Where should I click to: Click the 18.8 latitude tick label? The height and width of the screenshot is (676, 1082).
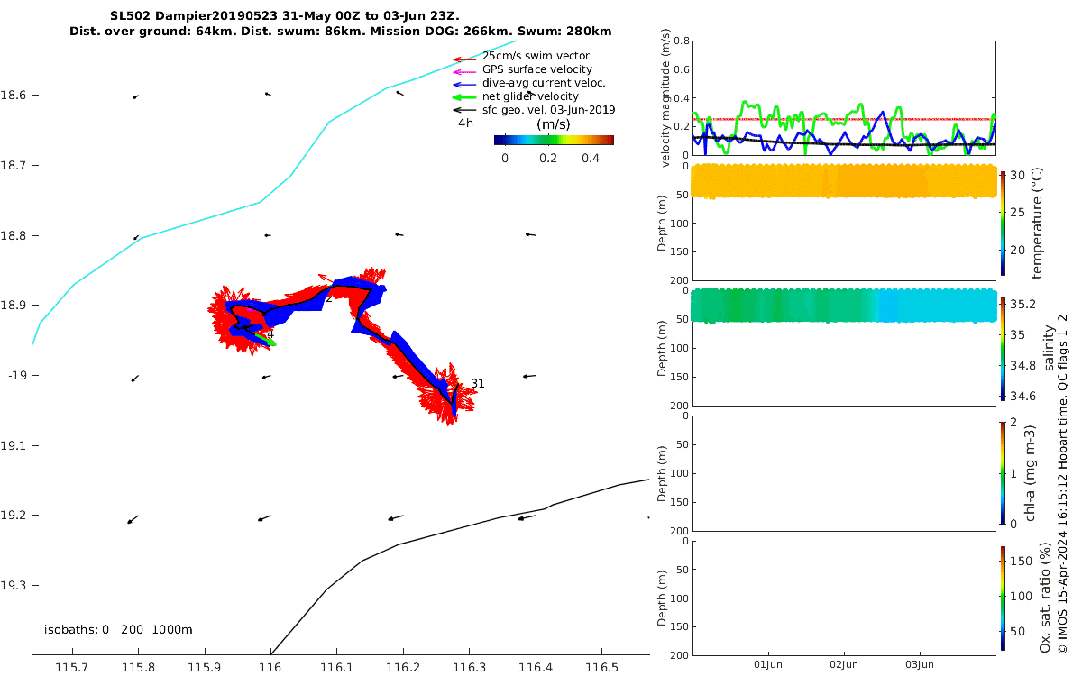point(14,235)
